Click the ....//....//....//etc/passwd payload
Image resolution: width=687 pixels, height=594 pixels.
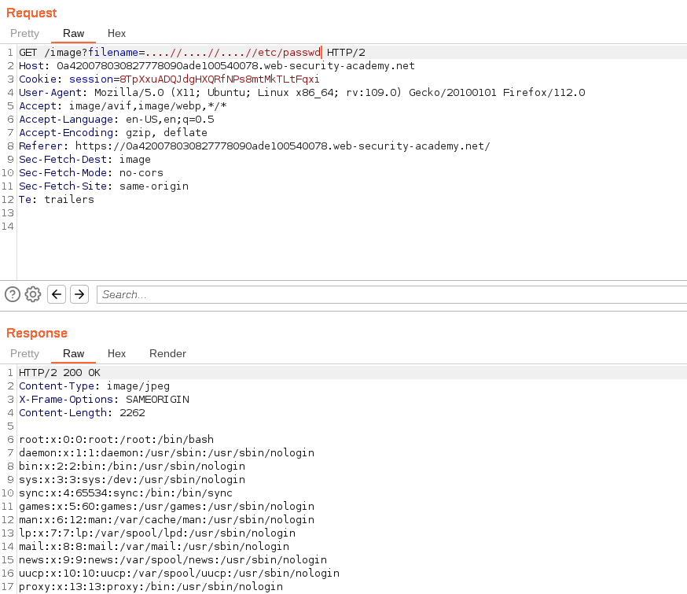[233, 53]
